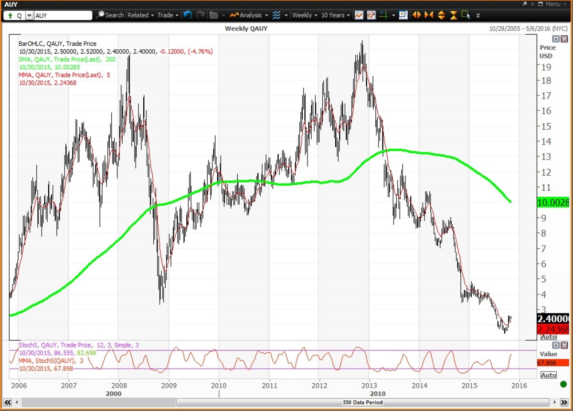This screenshot has height=411, width=573.
Task: Click the blue undo arrow
Action: pyautogui.click(x=187, y=15)
